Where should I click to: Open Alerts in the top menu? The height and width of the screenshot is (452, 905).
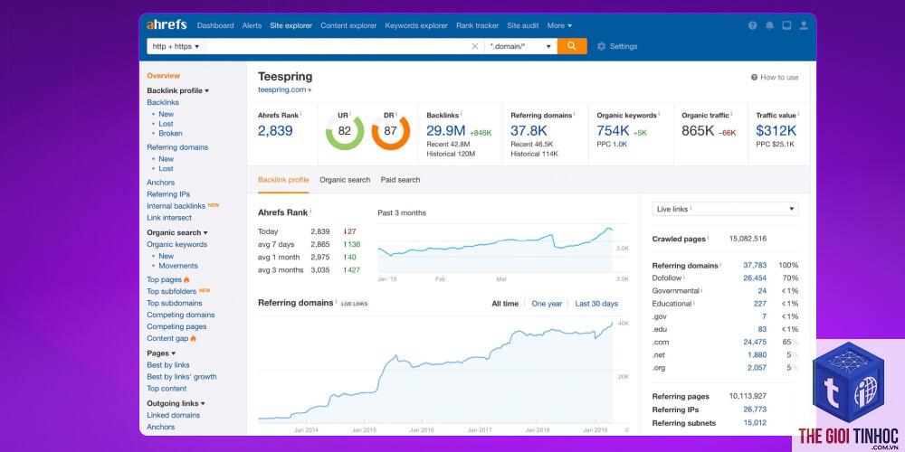[x=252, y=25]
